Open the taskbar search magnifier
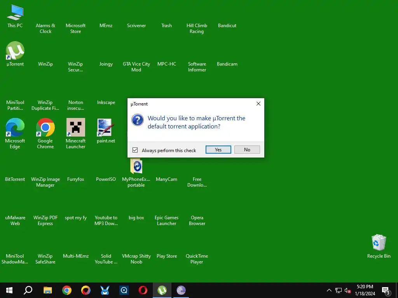Screen dimensions: 398x298 tap(28, 290)
